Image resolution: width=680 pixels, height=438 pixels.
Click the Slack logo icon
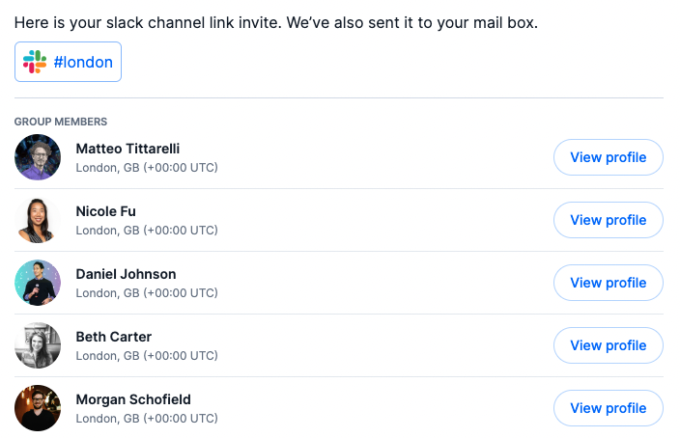35,62
